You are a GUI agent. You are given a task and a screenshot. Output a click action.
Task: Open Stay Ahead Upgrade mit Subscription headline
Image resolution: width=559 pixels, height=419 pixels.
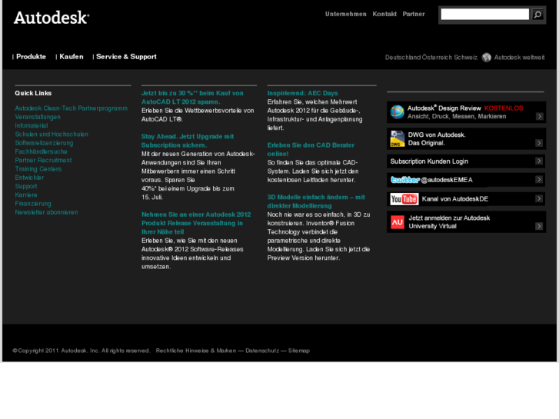coord(188,141)
